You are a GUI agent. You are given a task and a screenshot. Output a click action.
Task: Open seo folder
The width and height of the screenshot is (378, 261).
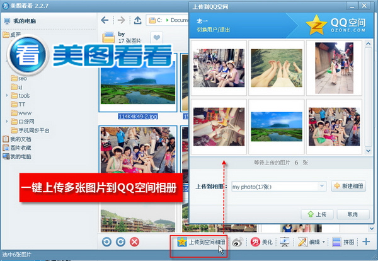pos(19,78)
